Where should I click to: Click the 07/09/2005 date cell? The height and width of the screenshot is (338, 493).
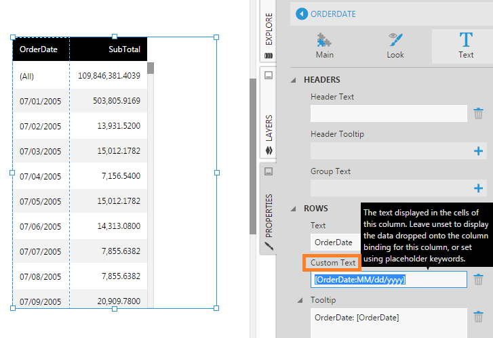[41, 299]
